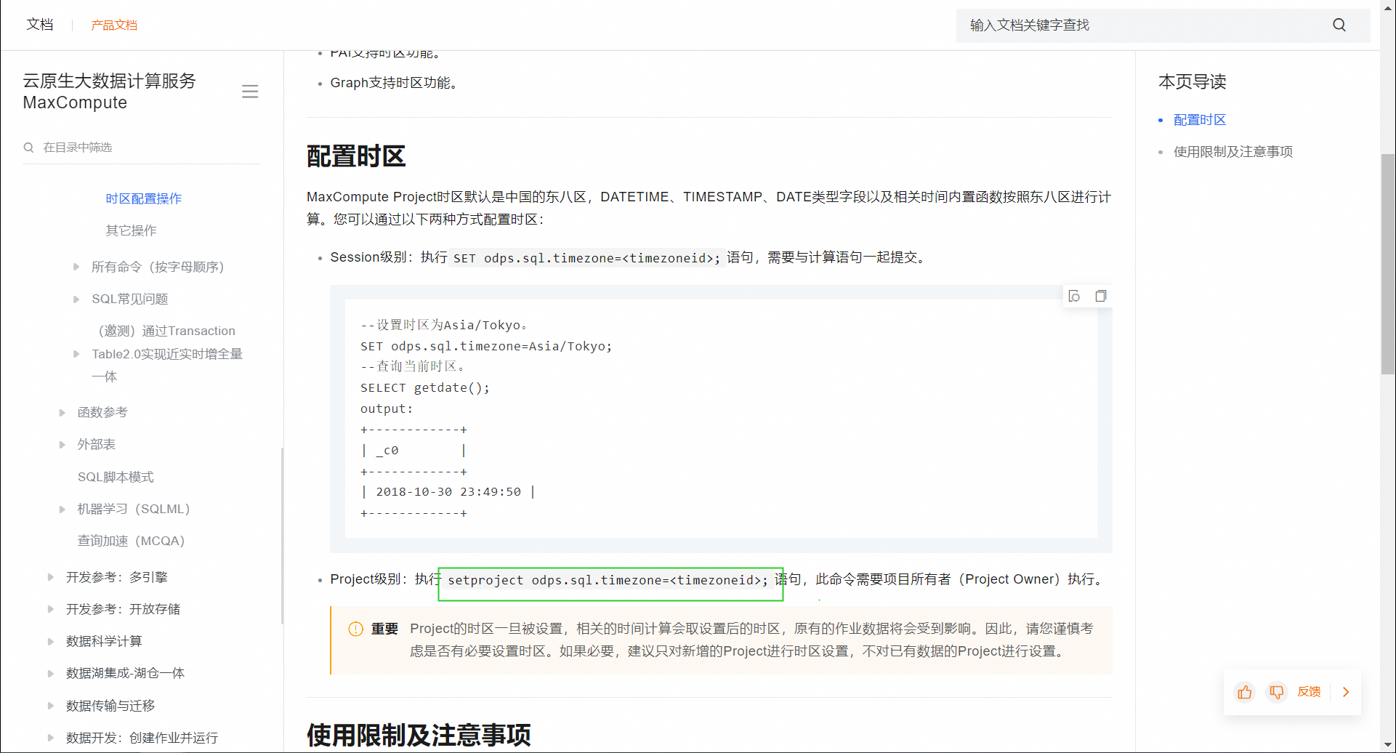Click the Graph支持时区功能 bullet text
The width and height of the screenshot is (1396, 753).
click(395, 83)
